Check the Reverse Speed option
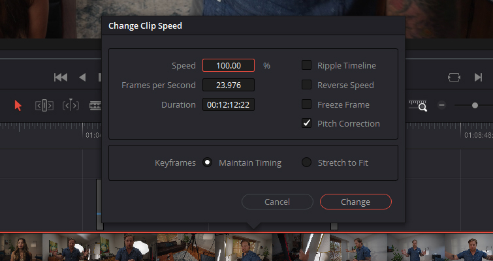493x261 pixels. tap(306, 85)
